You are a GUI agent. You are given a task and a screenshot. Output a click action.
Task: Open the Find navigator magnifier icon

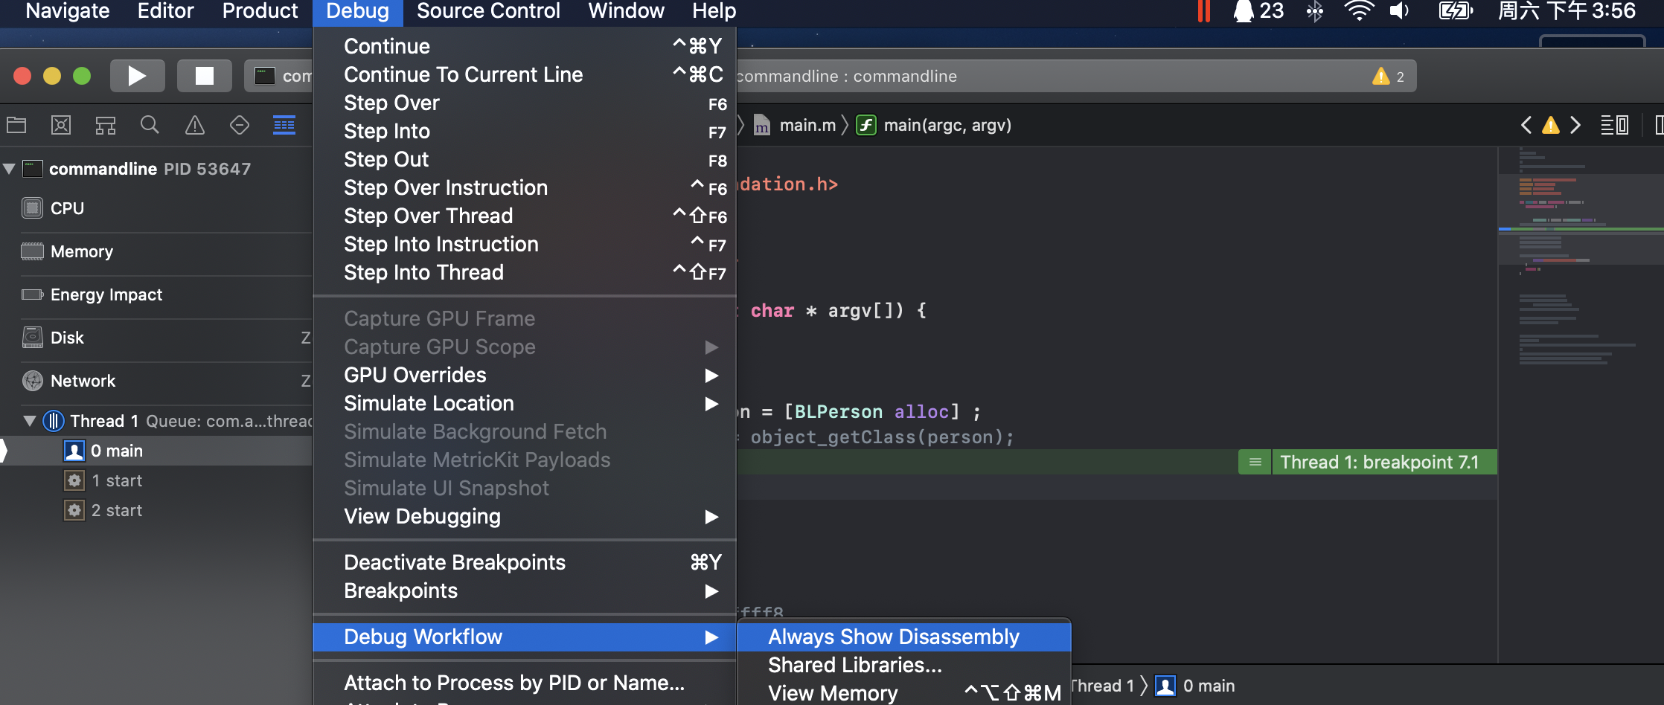click(150, 125)
